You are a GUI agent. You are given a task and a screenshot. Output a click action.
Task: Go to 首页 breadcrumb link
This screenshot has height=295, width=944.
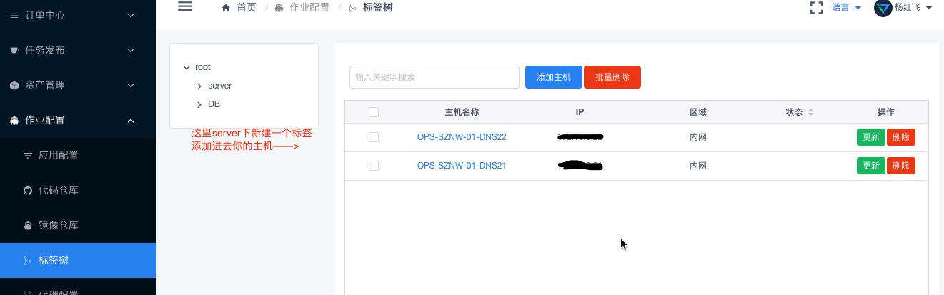point(246,8)
